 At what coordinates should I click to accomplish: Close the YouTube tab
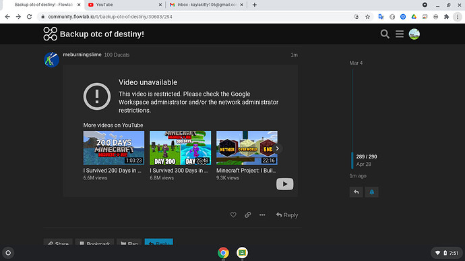coord(160,5)
